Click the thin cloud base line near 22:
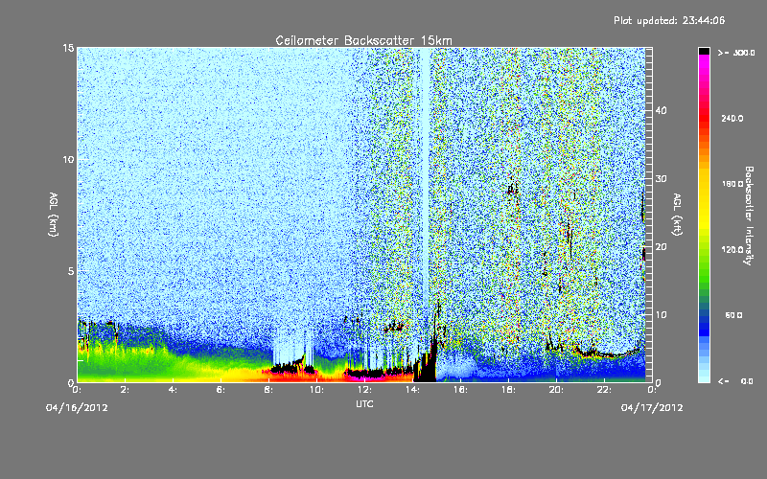 [609, 354]
